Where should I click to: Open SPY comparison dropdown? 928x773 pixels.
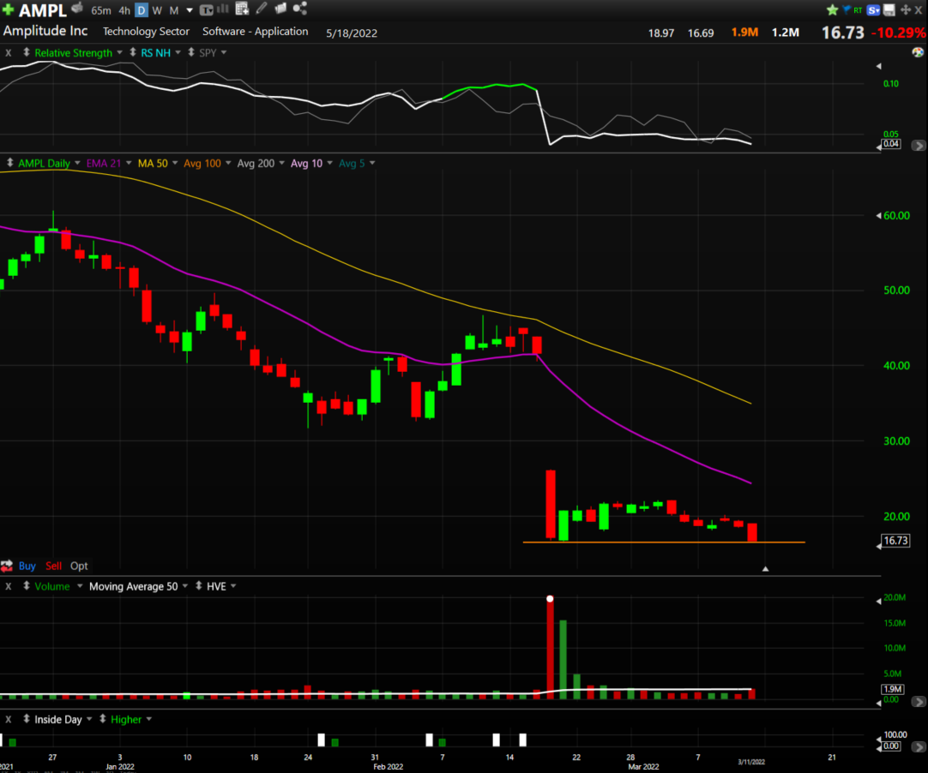tap(224, 52)
